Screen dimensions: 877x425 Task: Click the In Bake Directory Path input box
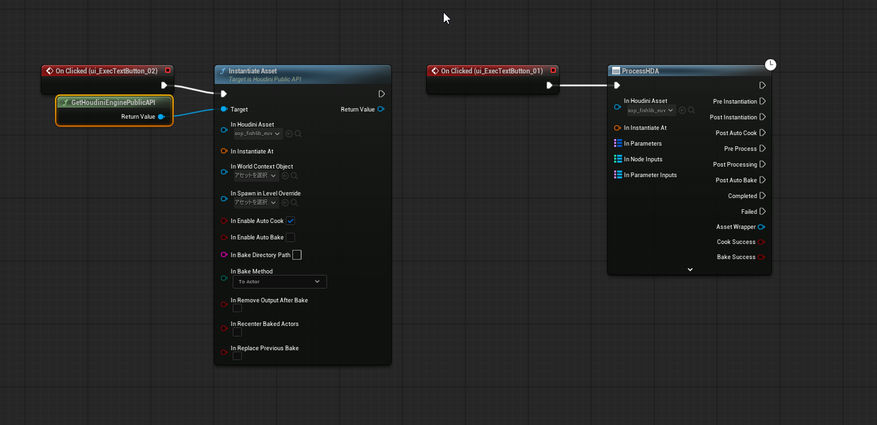click(297, 255)
